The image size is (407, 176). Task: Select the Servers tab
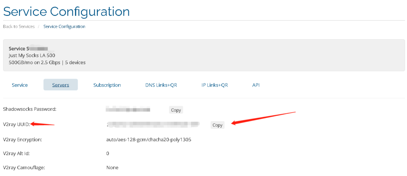pos(60,85)
